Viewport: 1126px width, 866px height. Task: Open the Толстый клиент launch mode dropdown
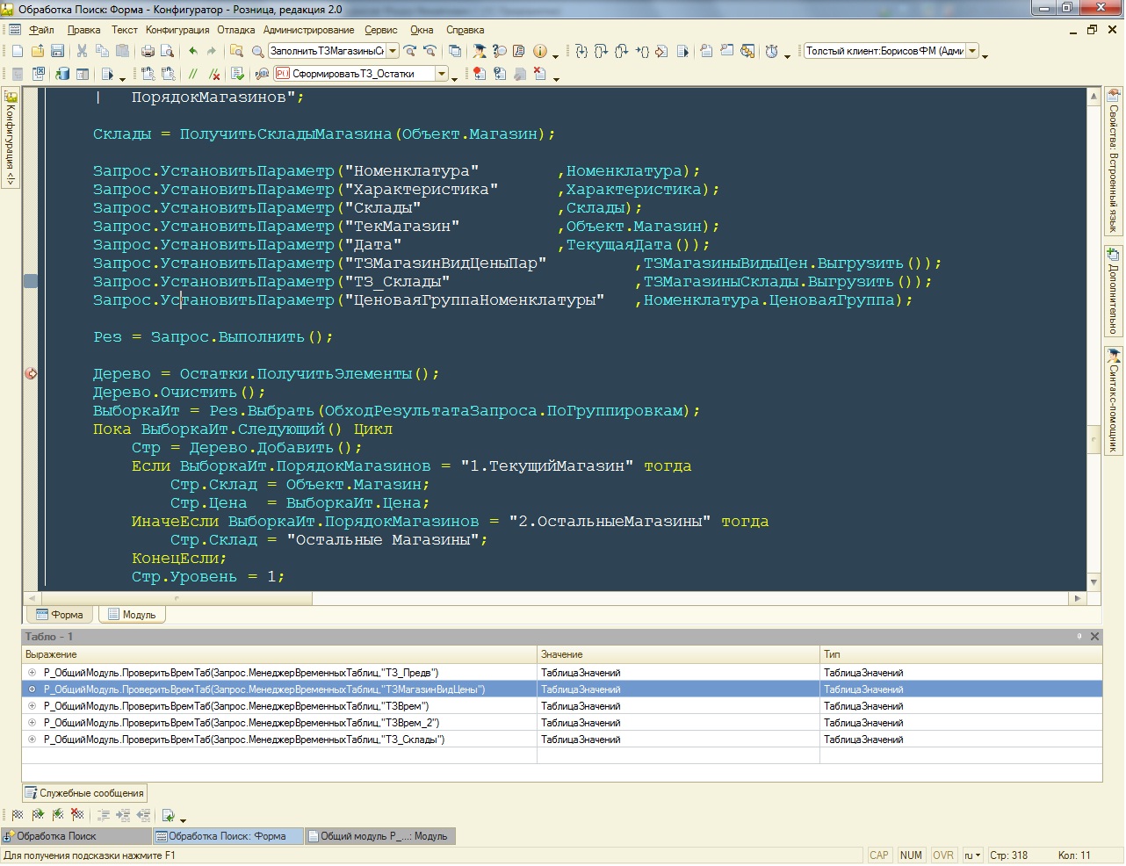coord(971,51)
